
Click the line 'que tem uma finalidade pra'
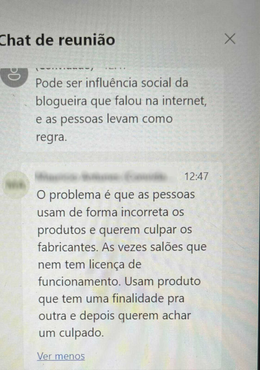pos(111,299)
